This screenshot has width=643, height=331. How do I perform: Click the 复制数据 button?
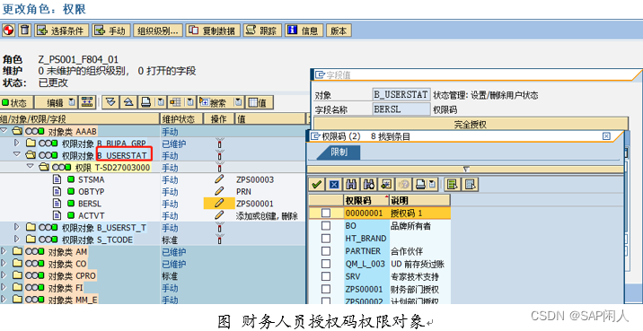(213, 30)
